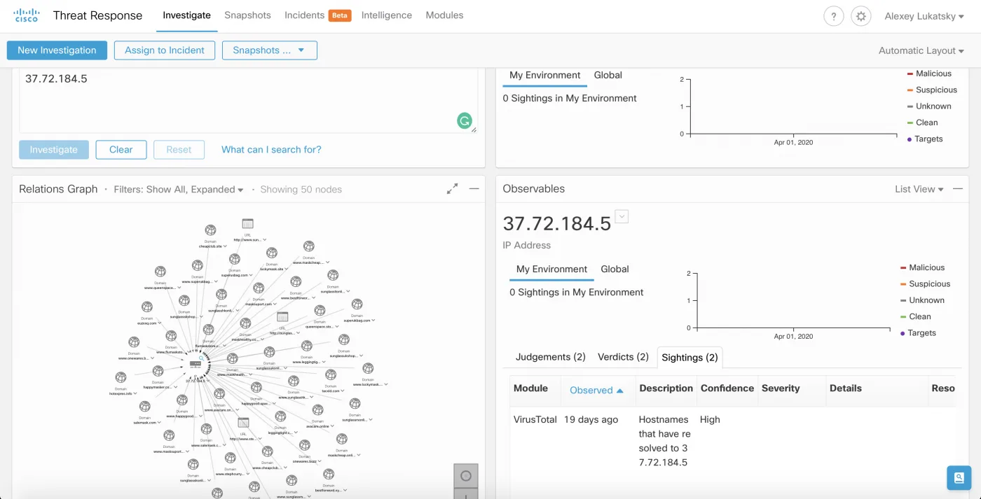Screen dimensions: 981x499
Task: Click the green Grammarly icon in search box
Action: click(465, 121)
